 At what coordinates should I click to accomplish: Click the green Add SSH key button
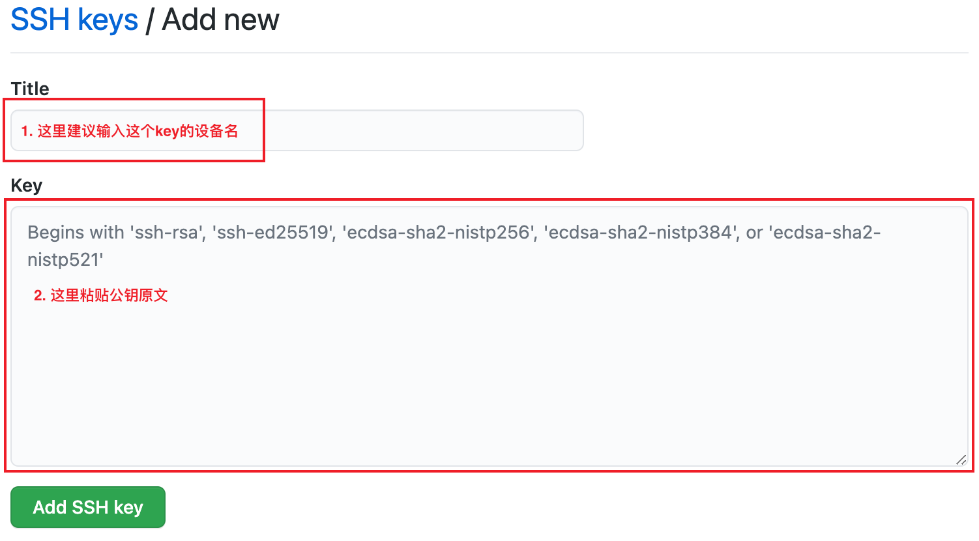click(88, 507)
